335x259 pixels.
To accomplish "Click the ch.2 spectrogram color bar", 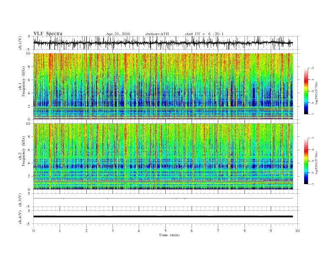I will [306, 161].
